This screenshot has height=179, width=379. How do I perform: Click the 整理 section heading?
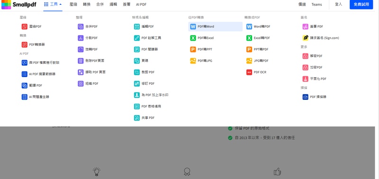tap(79, 18)
